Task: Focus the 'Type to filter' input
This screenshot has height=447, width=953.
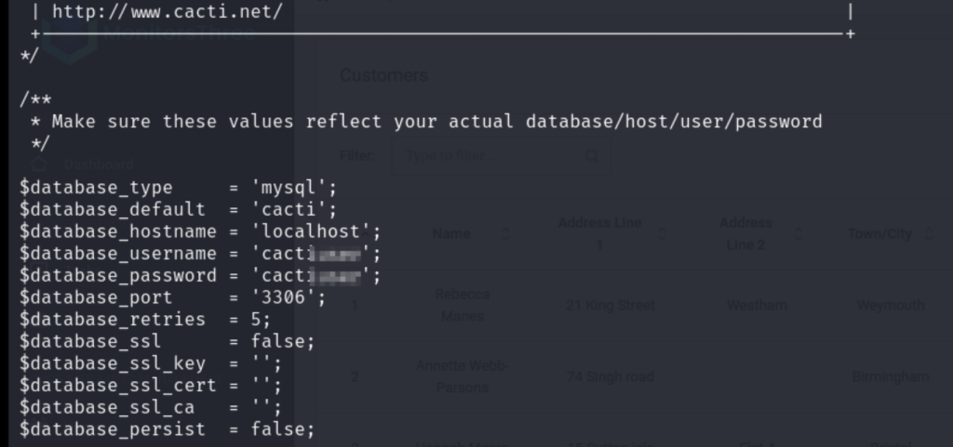Action: [x=502, y=156]
